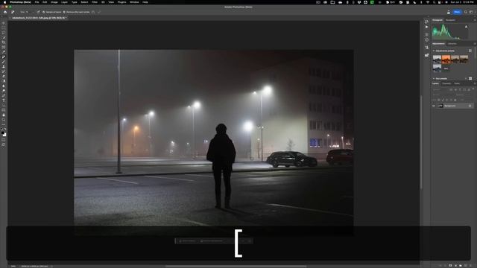
Task: Apply the first adjustment preset thumbnail
Action: point(437,59)
